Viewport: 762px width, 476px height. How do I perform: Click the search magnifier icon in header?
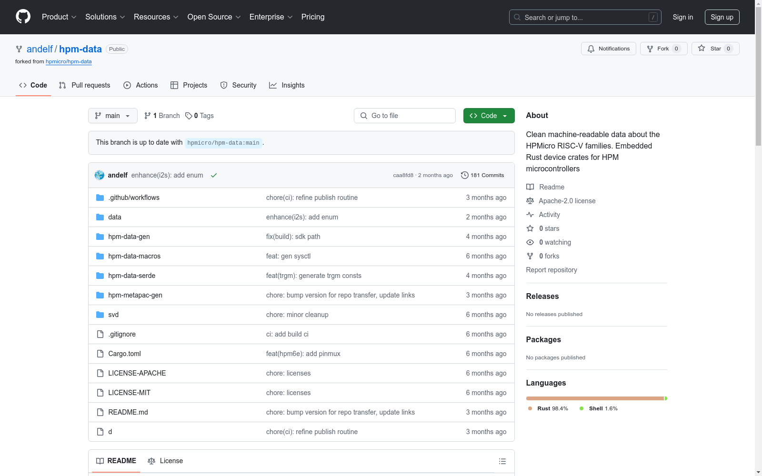517,17
